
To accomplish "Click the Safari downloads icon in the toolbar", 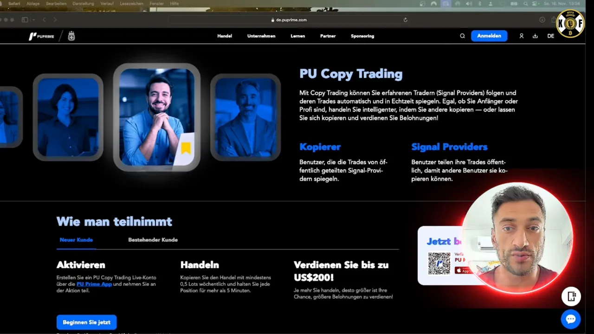I will tap(542, 19).
